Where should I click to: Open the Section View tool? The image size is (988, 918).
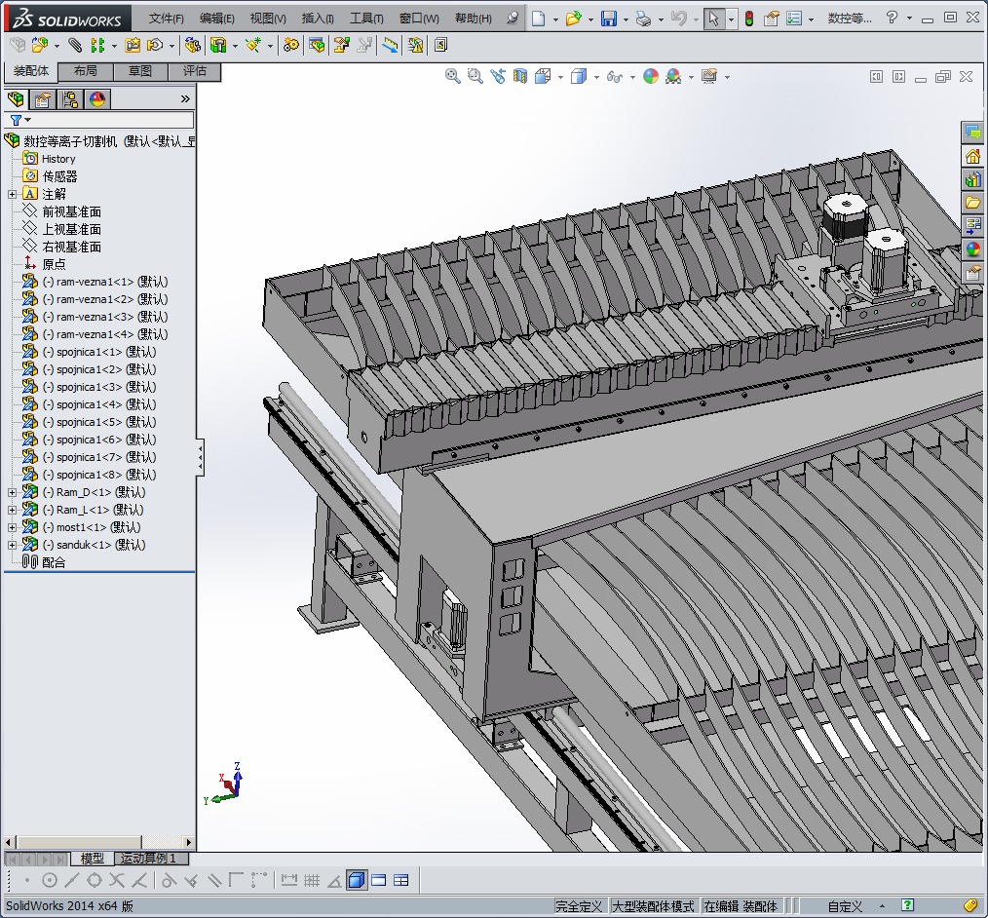point(520,76)
